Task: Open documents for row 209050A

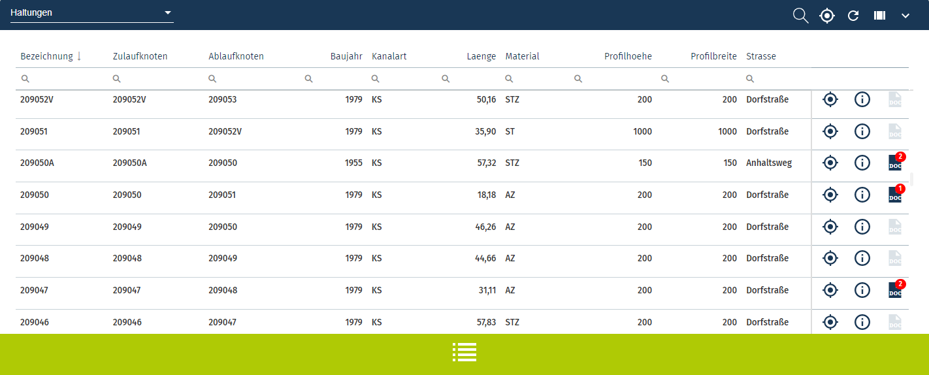Action: point(895,163)
